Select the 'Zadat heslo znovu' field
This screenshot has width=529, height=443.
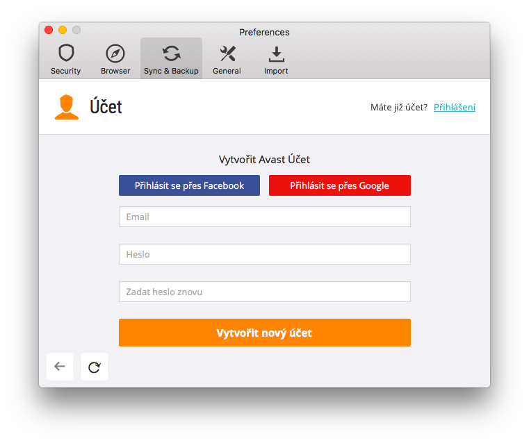pyautogui.click(x=264, y=292)
